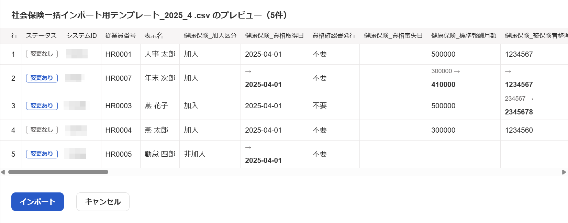Click 変更あり badge for HR0003 row

(42, 106)
